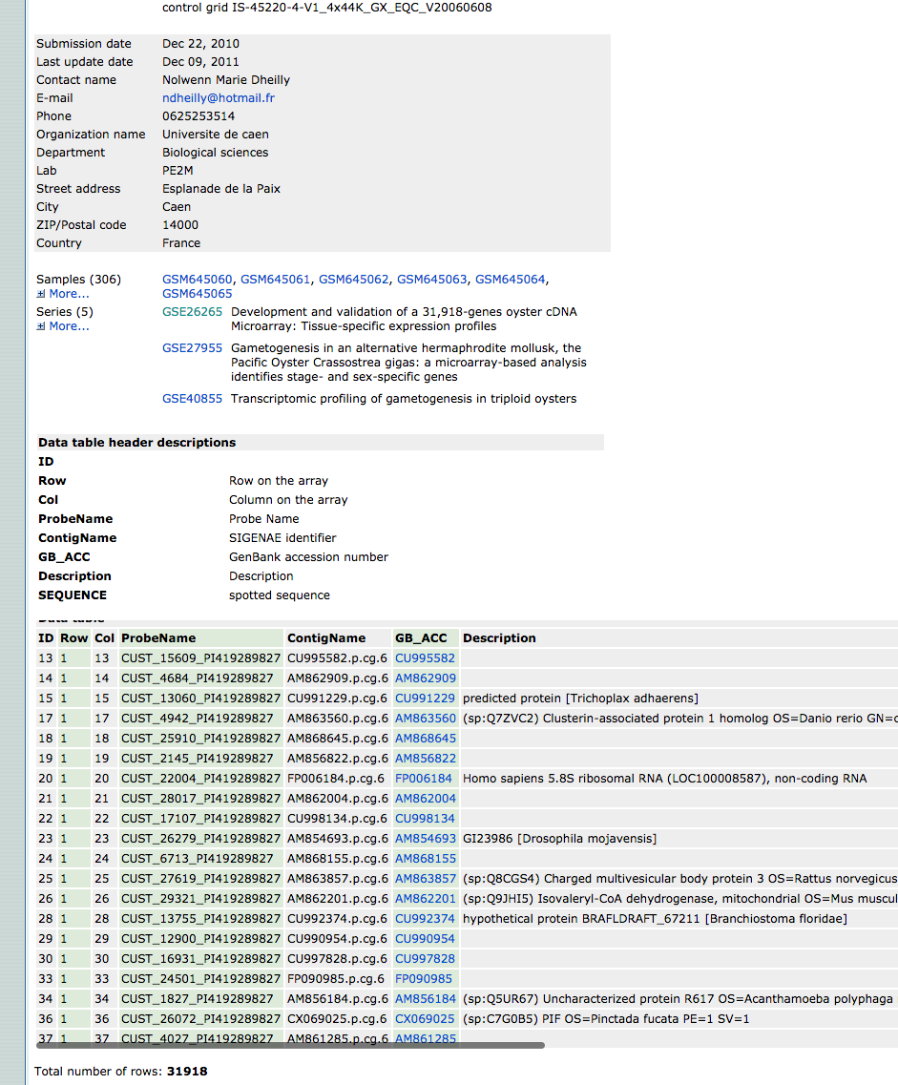This screenshot has width=898, height=1085.
Task: Open GenBank accession AM854693
Action: [x=426, y=839]
